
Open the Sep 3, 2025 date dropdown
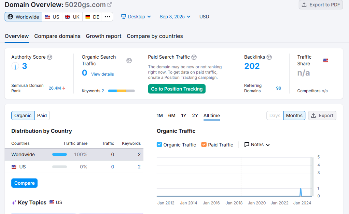[175, 17]
